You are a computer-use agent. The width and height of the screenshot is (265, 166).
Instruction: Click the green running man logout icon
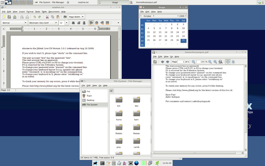pyautogui.click(x=157, y=163)
